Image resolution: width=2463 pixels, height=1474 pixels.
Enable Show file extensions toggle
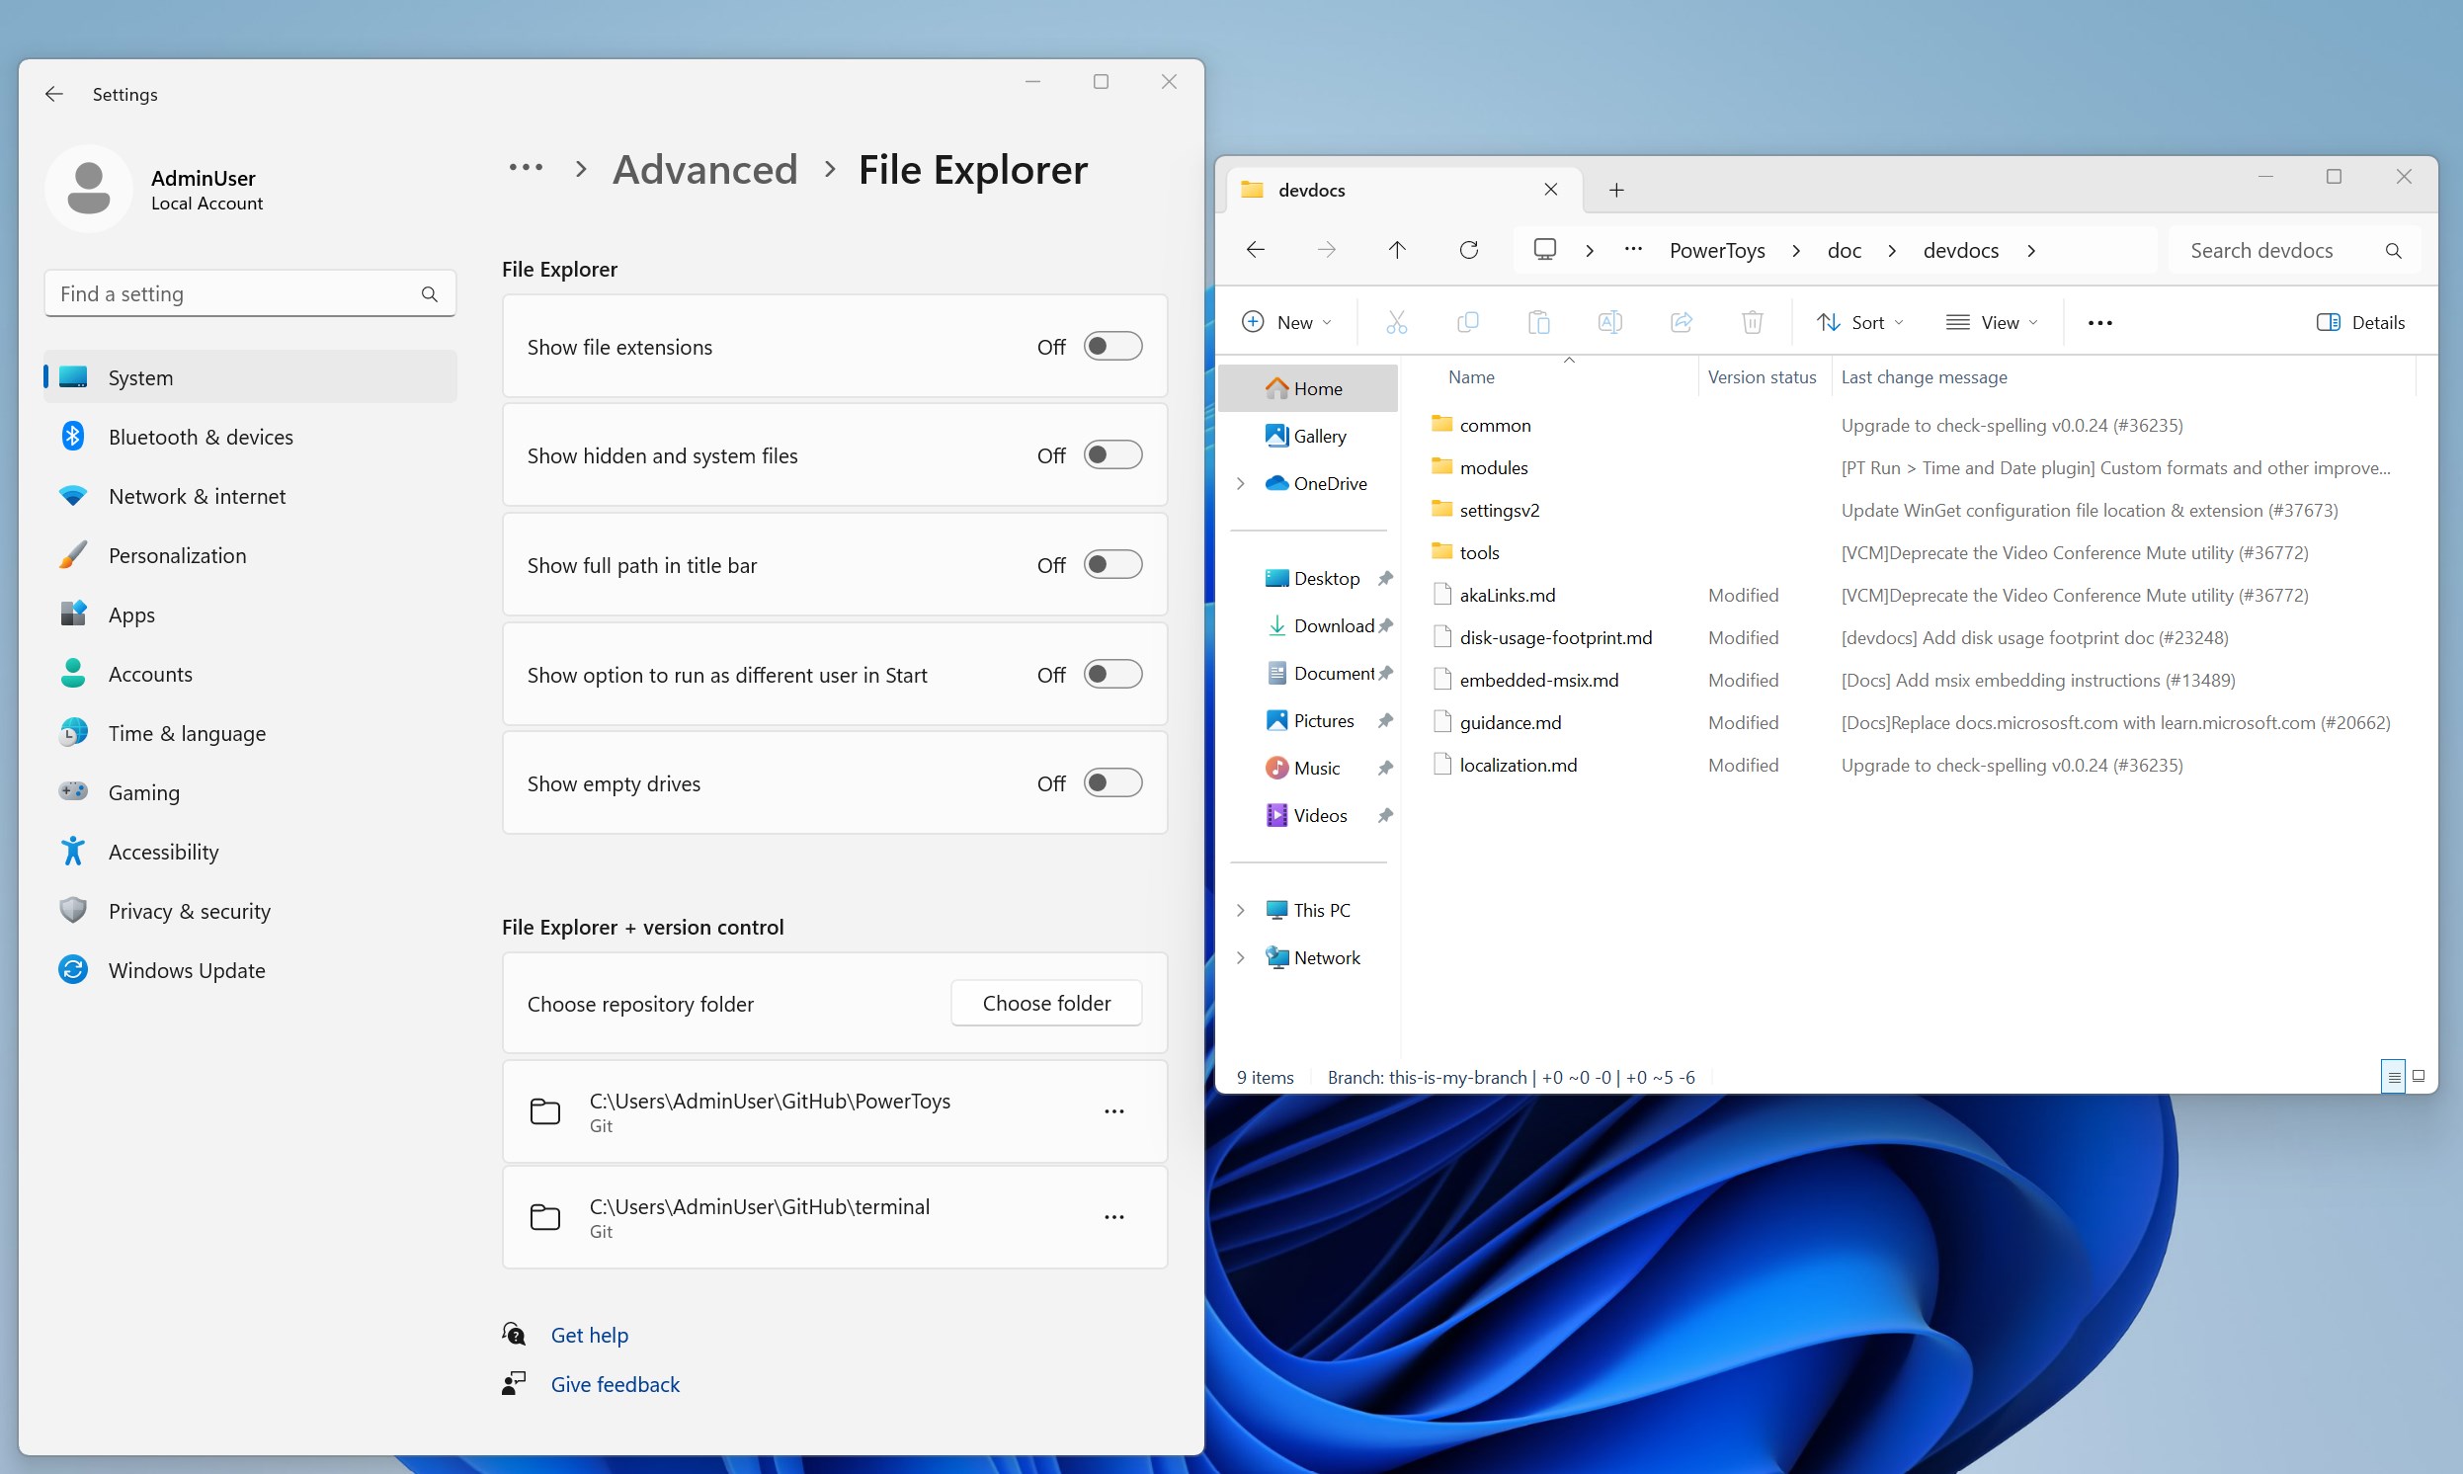pos(1112,347)
